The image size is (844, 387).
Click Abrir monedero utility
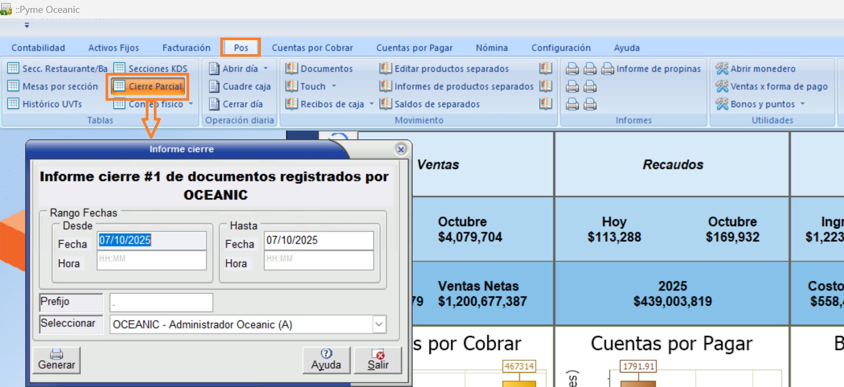click(756, 69)
